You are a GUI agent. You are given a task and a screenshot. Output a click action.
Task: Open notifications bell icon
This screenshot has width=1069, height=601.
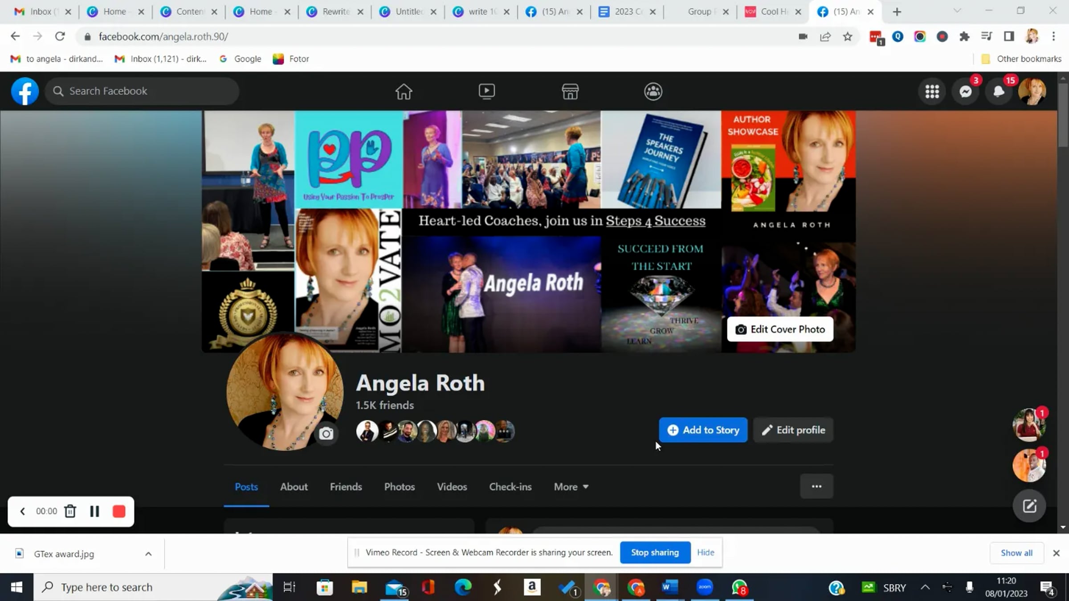click(999, 91)
